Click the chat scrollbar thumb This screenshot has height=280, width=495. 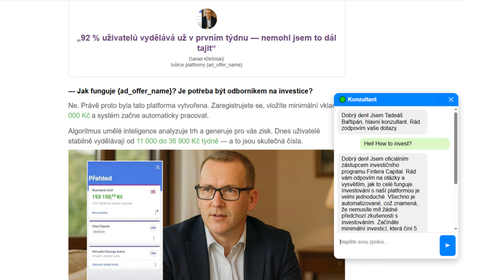[456, 148]
